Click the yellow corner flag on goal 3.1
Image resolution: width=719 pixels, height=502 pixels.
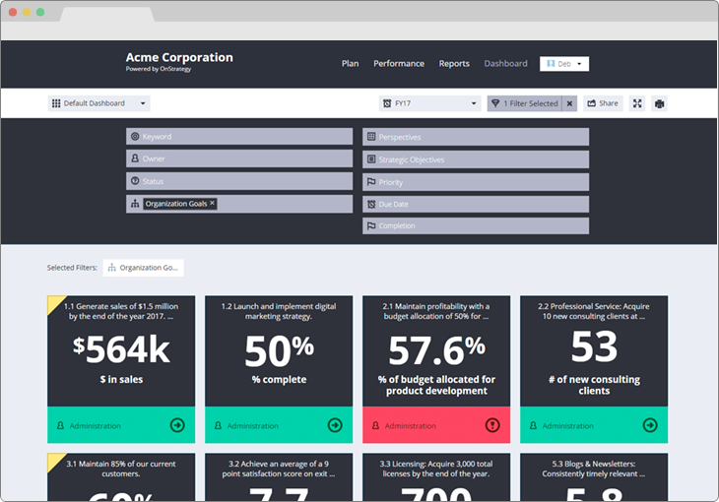point(53,460)
